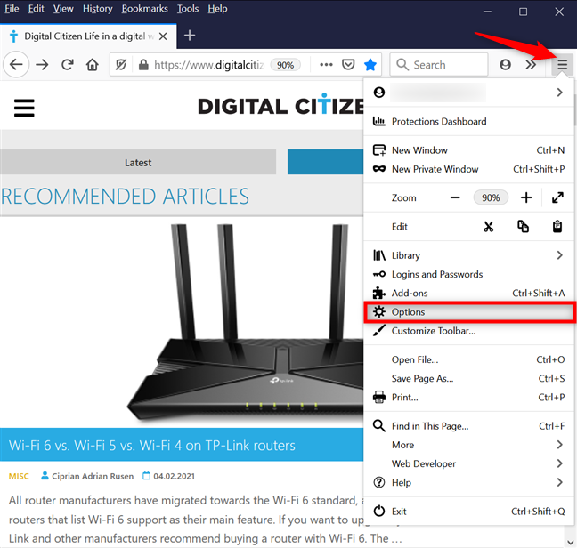Viewport: 577px width, 548px height.
Task: Click the site padlock icon
Action: (x=143, y=65)
